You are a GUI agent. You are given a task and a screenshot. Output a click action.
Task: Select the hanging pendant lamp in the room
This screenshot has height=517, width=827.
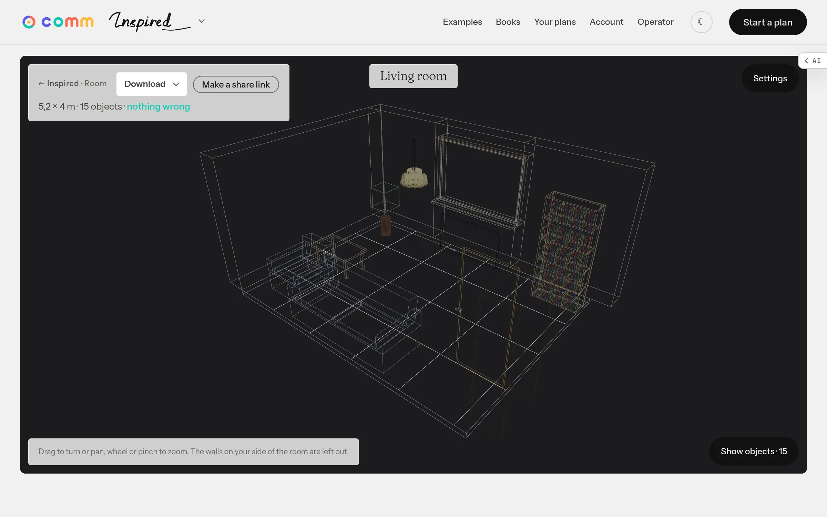pos(414,178)
